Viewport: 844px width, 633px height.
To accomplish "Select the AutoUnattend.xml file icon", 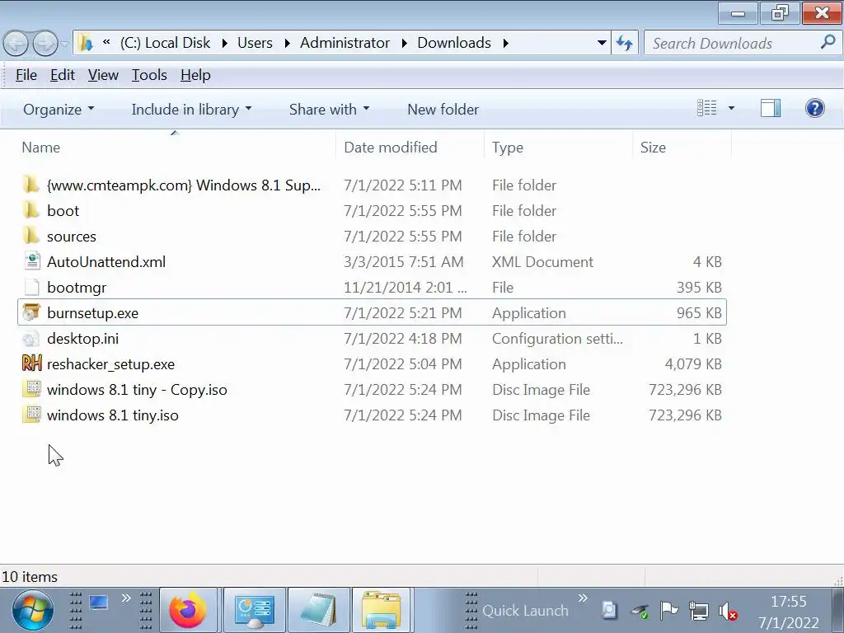I will [x=32, y=261].
